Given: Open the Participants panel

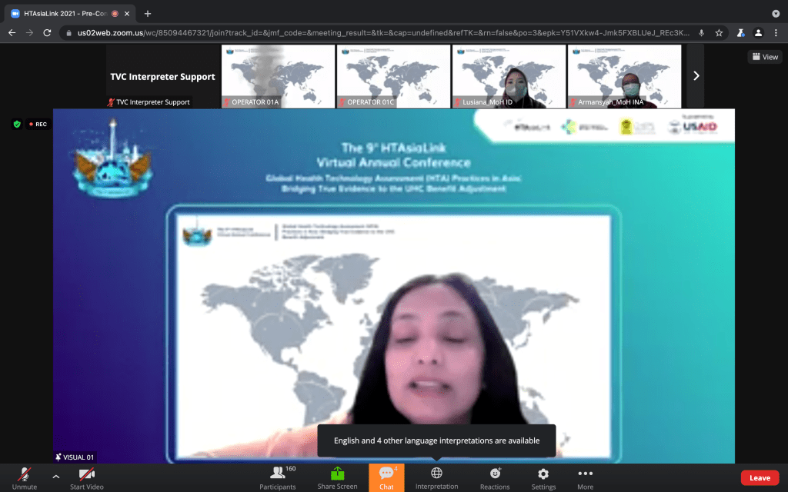Looking at the screenshot, I should 278,477.
